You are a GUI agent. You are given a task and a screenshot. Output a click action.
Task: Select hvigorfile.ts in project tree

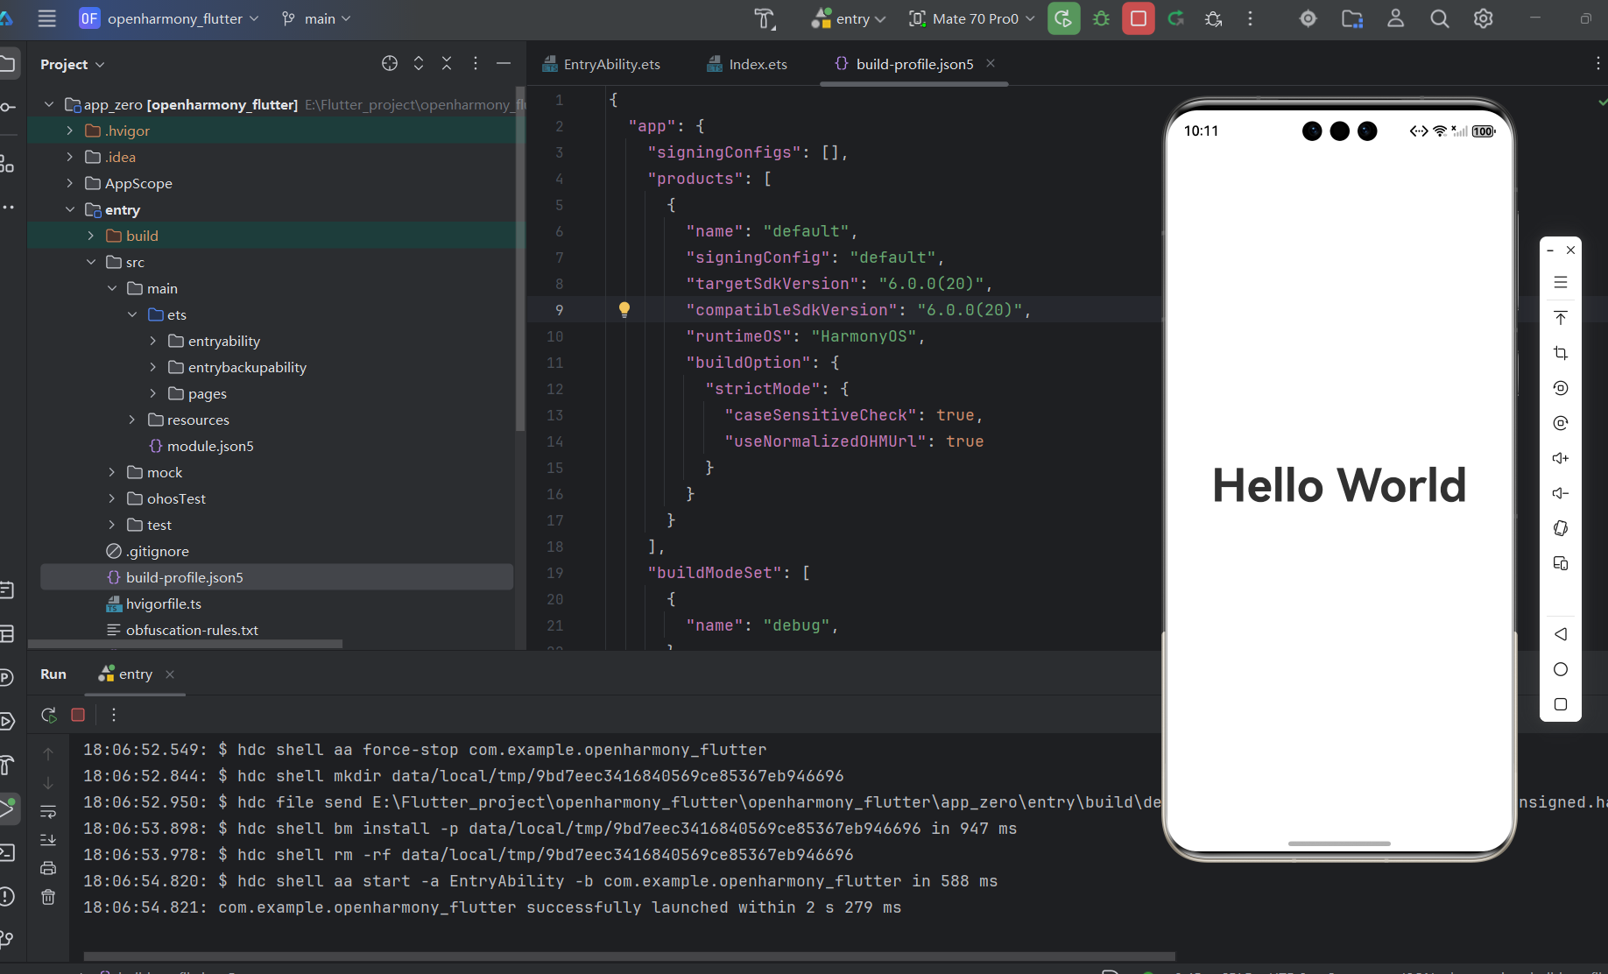click(x=154, y=603)
